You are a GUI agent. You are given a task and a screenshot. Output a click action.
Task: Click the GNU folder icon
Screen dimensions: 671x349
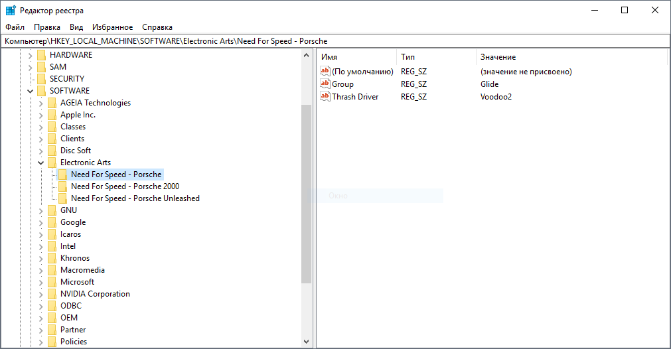(52, 210)
